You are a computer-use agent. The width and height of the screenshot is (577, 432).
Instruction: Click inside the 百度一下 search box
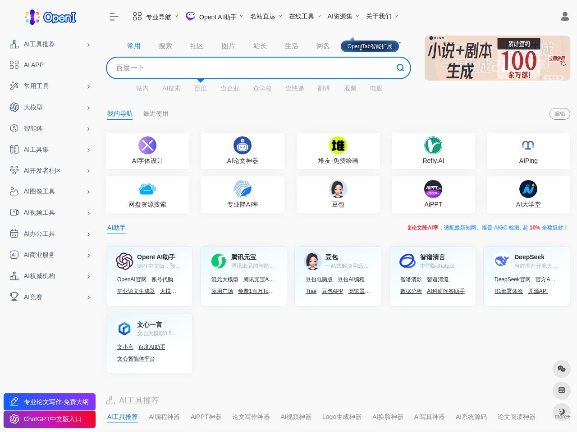point(252,67)
